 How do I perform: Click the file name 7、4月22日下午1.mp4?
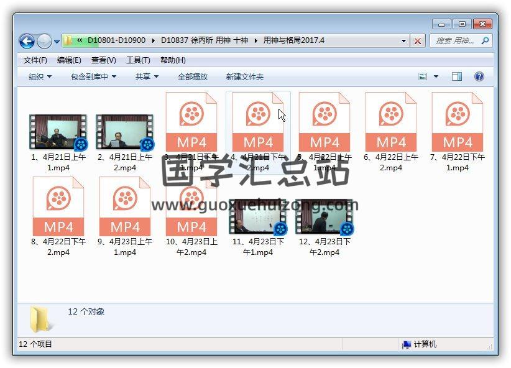pos(458,162)
